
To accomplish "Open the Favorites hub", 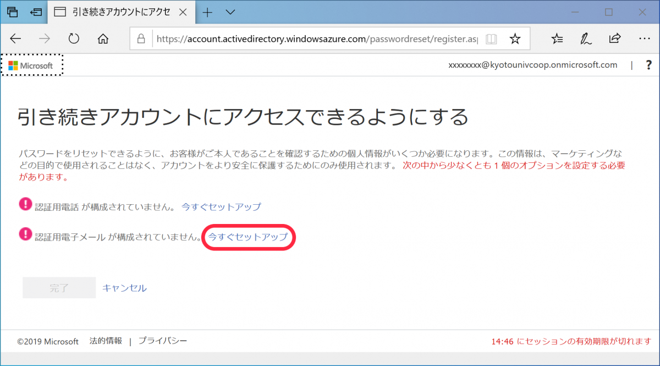I will (557, 39).
